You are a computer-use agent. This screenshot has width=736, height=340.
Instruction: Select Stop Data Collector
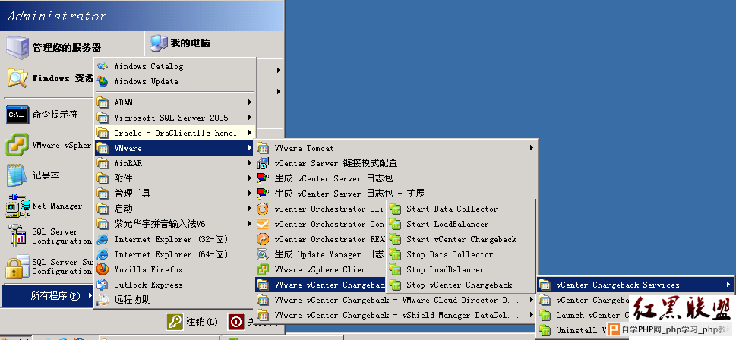461,254
